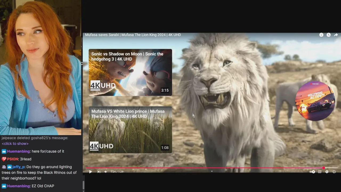Click the jeffy_p username in chat
This screenshot has width=341, height=192.
point(18,167)
